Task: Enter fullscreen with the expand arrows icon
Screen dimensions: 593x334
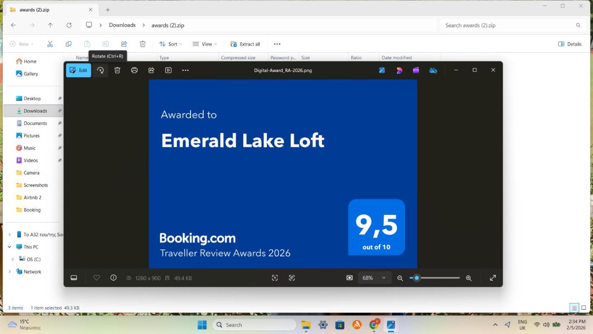Action: (x=493, y=278)
